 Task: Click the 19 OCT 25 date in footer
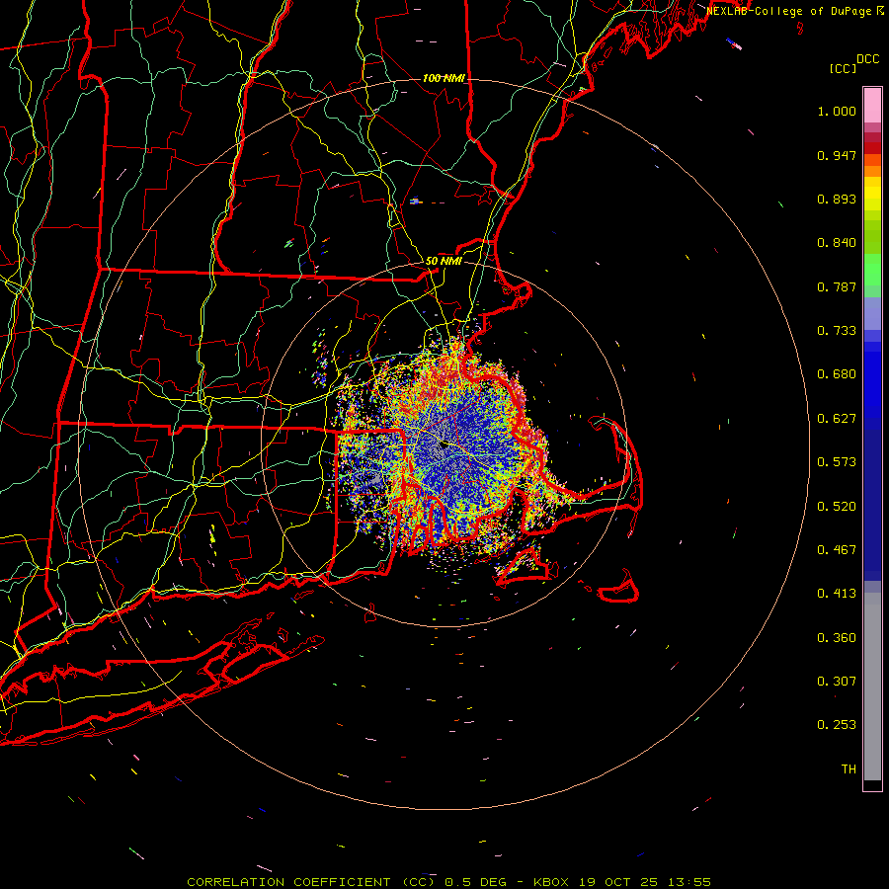pyautogui.click(x=618, y=882)
